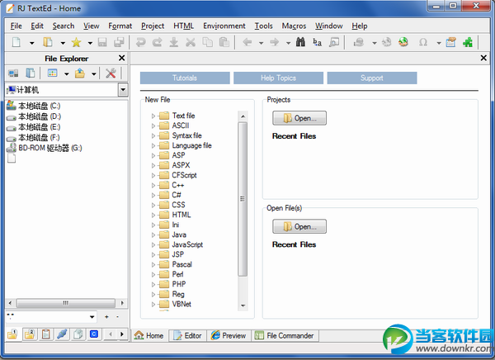Click Open button under Open File(s)
The image size is (495, 360).
click(x=299, y=226)
